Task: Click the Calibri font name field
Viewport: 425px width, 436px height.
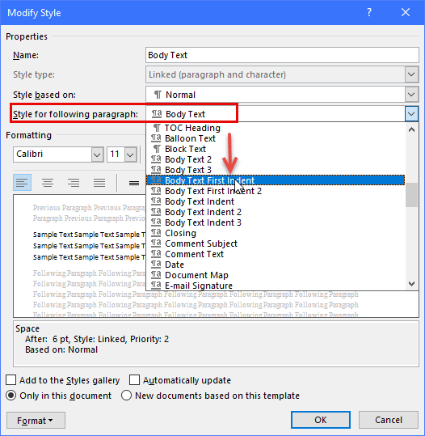Action: [53, 155]
